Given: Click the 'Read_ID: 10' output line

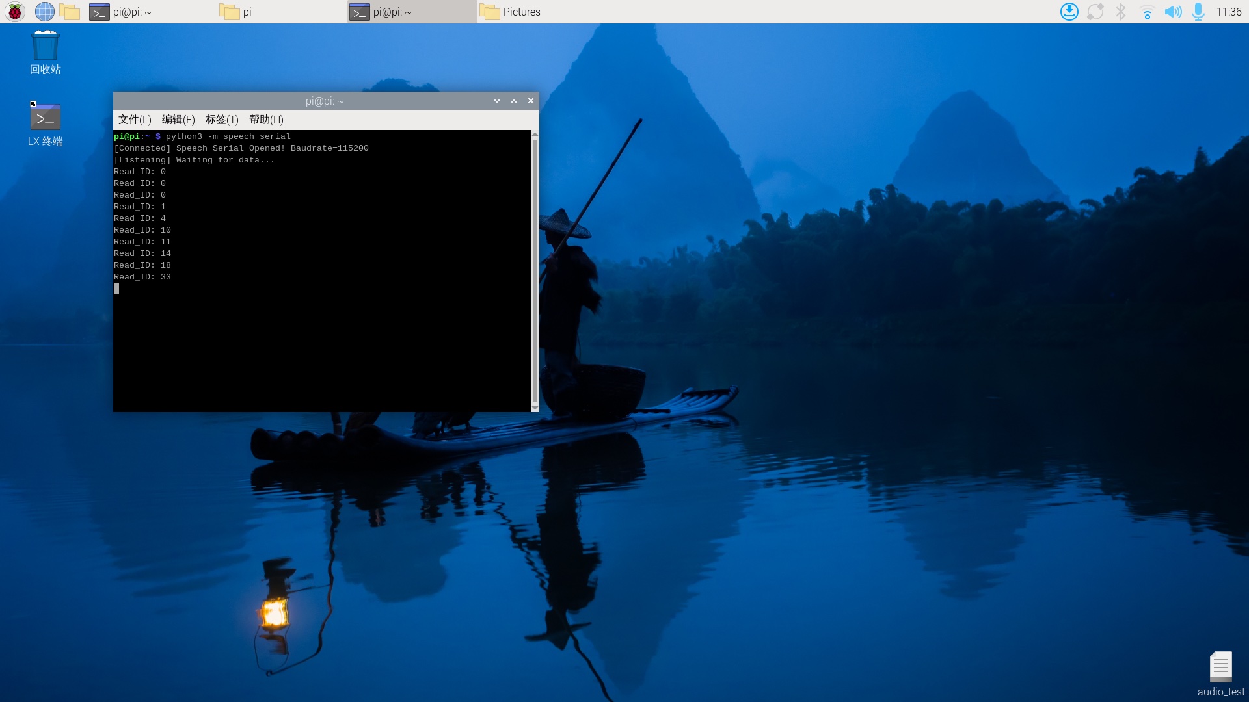Looking at the screenshot, I should click(x=142, y=230).
